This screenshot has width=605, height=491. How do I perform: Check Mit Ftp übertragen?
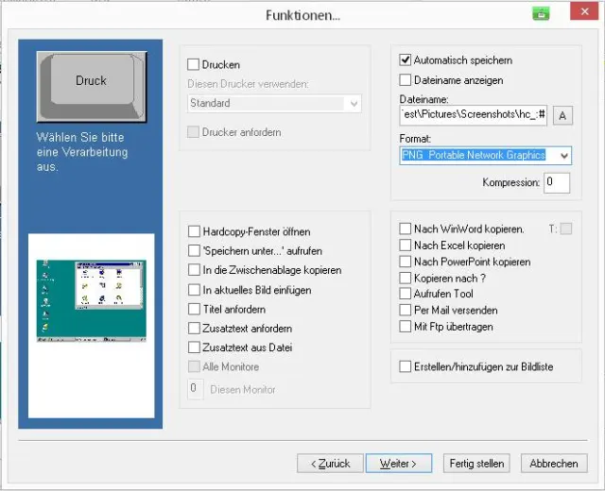click(x=406, y=327)
